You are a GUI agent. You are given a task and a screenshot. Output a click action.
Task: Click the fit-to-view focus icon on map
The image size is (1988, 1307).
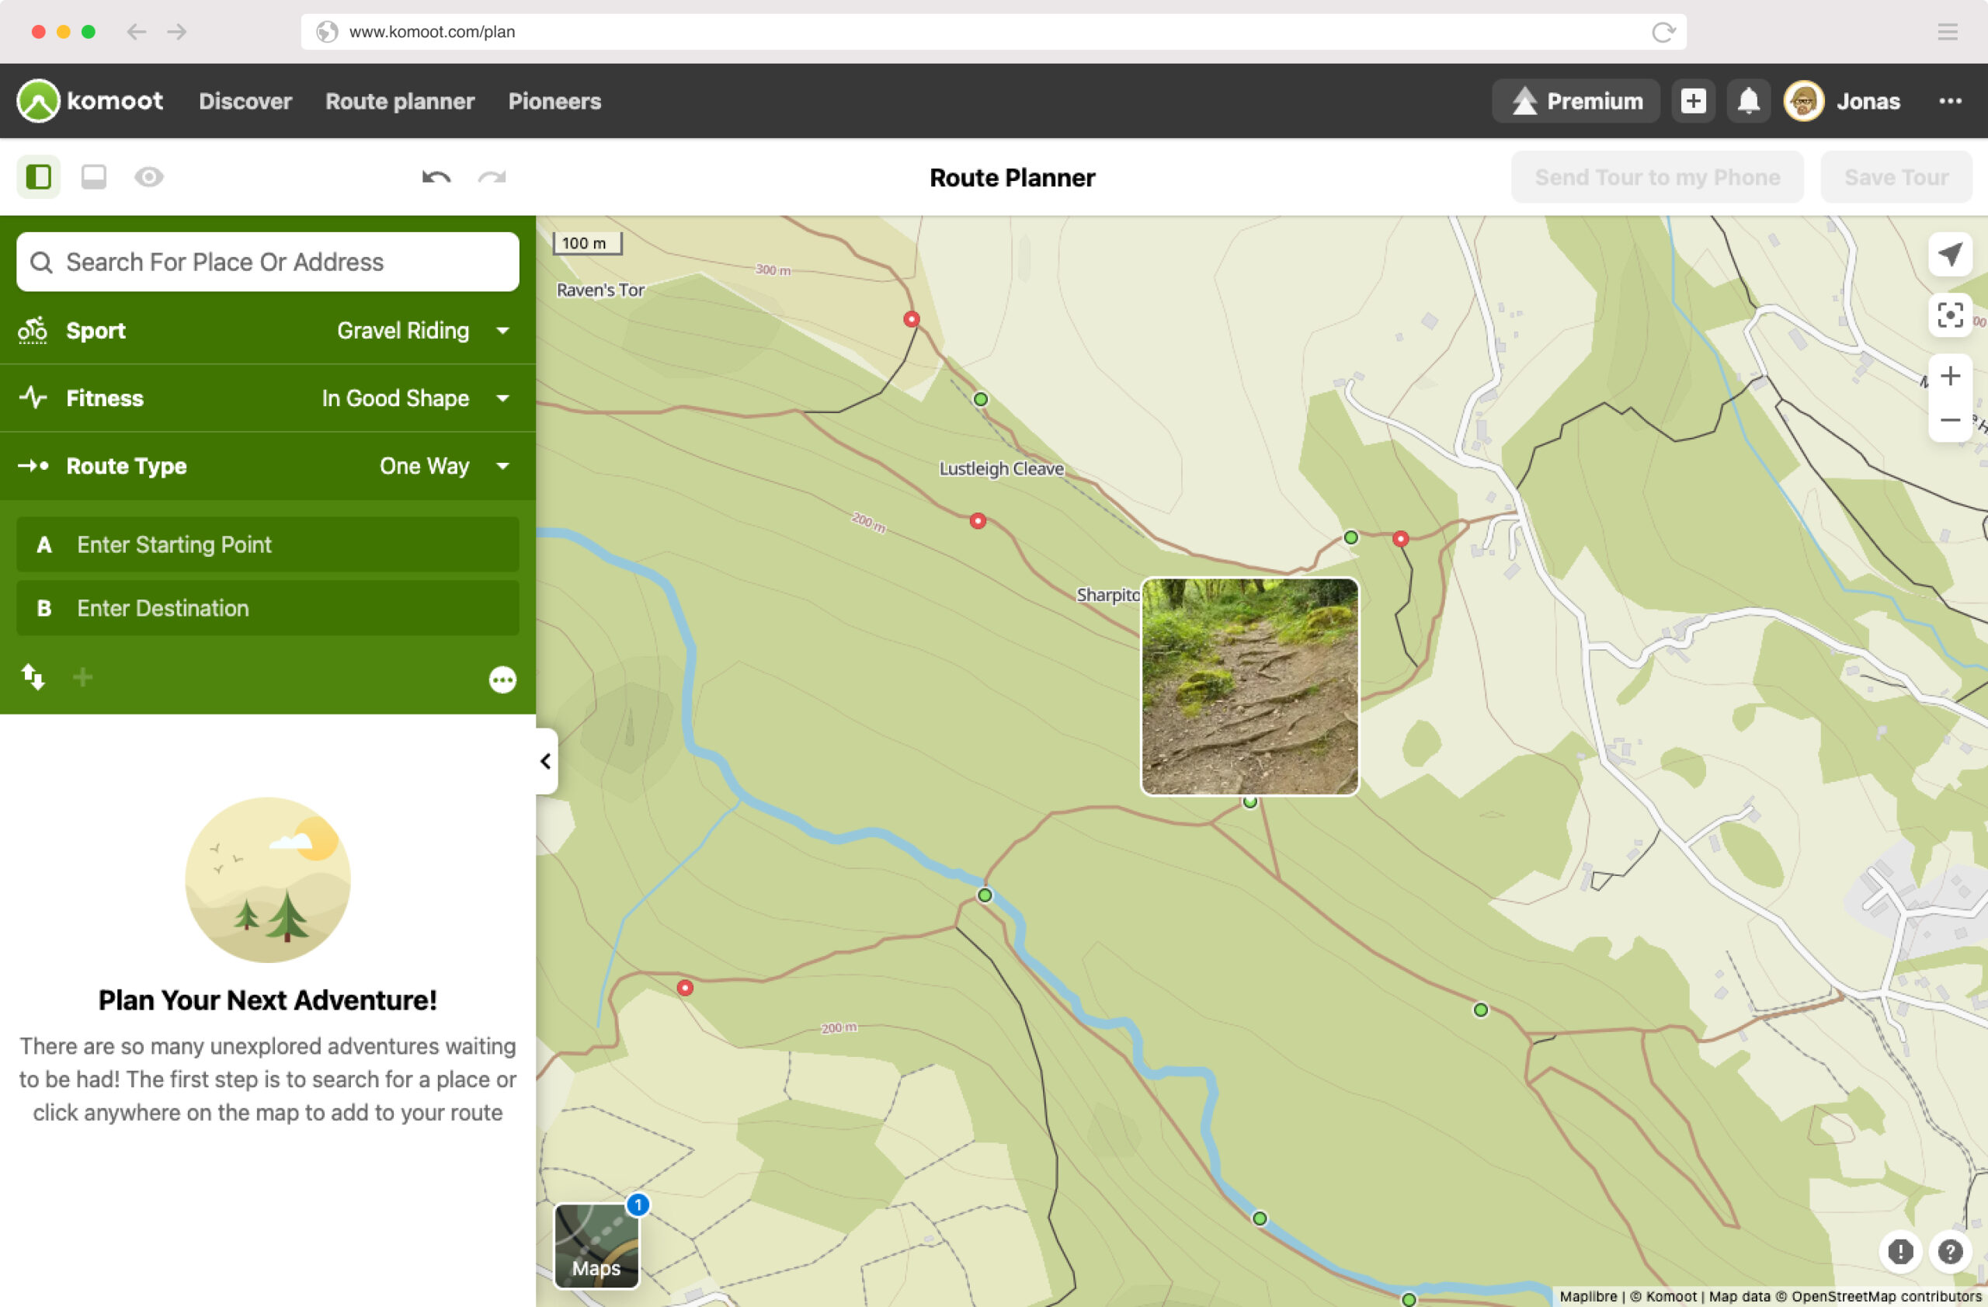tap(1950, 315)
